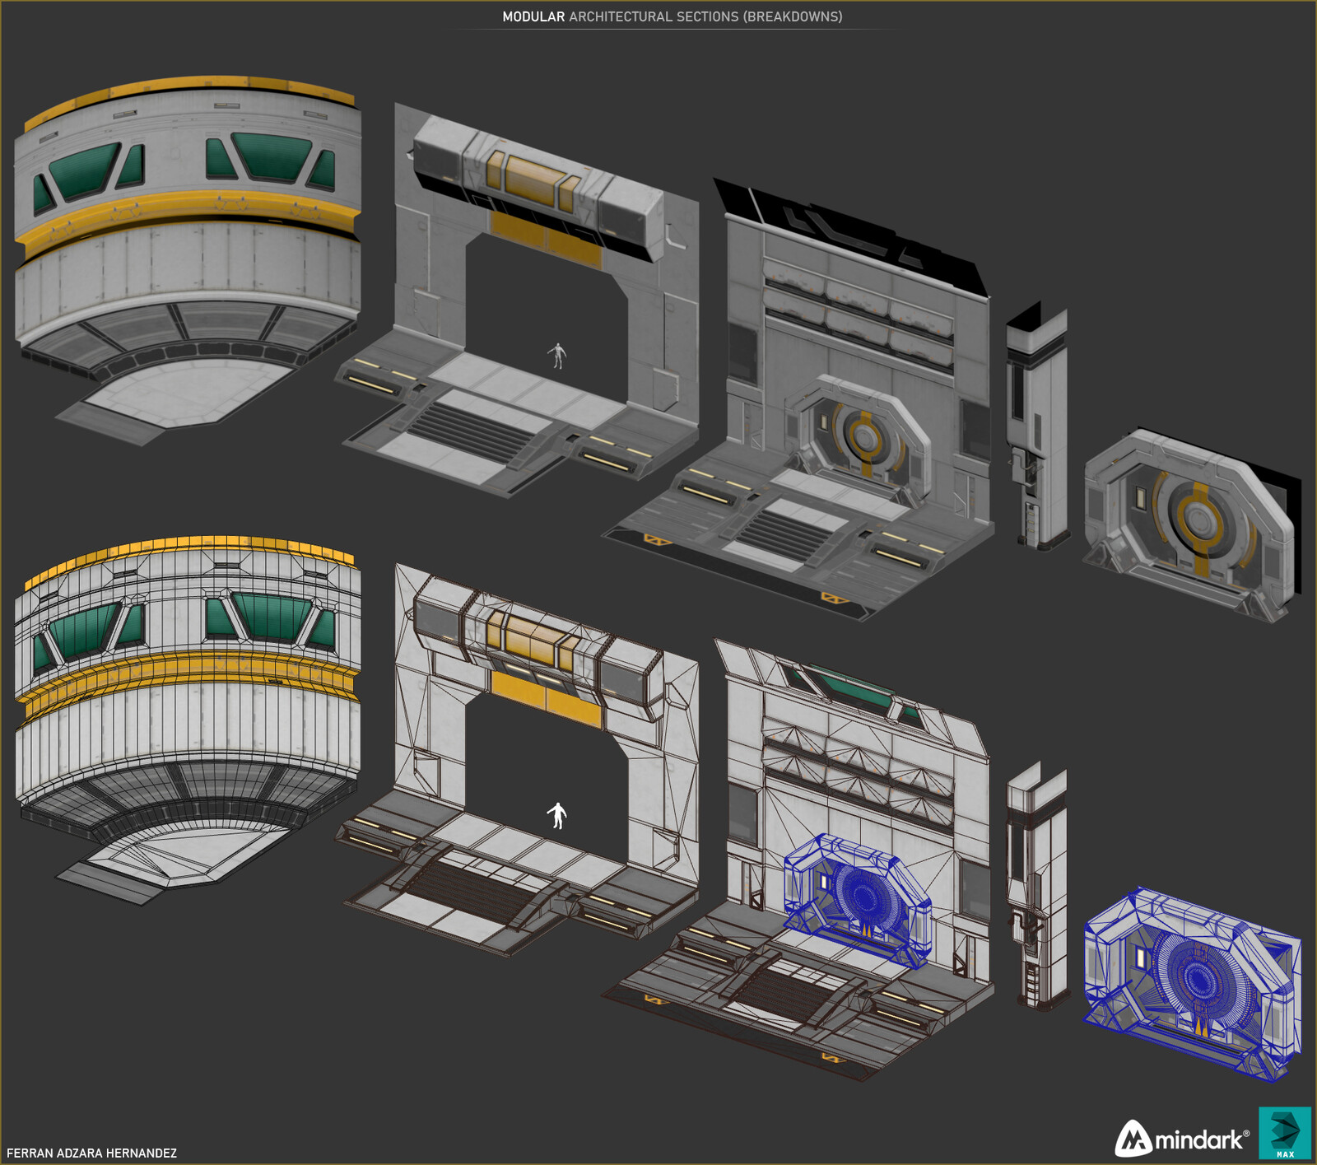This screenshot has height=1165, width=1317.
Task: Select the textured gateway arch module
Action: click(517, 301)
